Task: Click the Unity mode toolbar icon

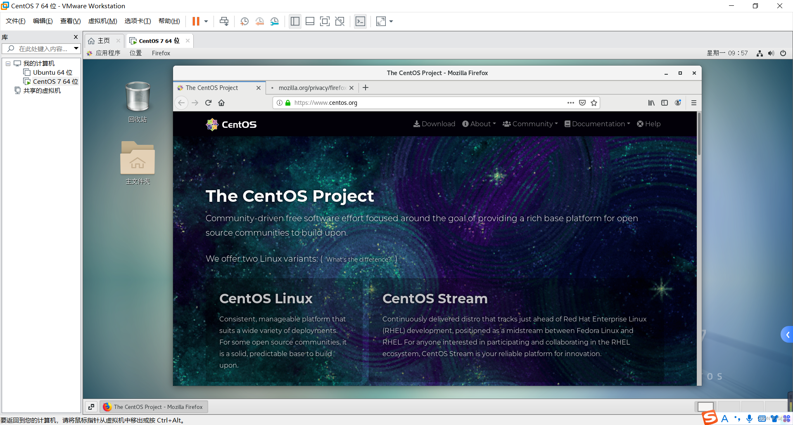Action: pyautogui.click(x=340, y=21)
